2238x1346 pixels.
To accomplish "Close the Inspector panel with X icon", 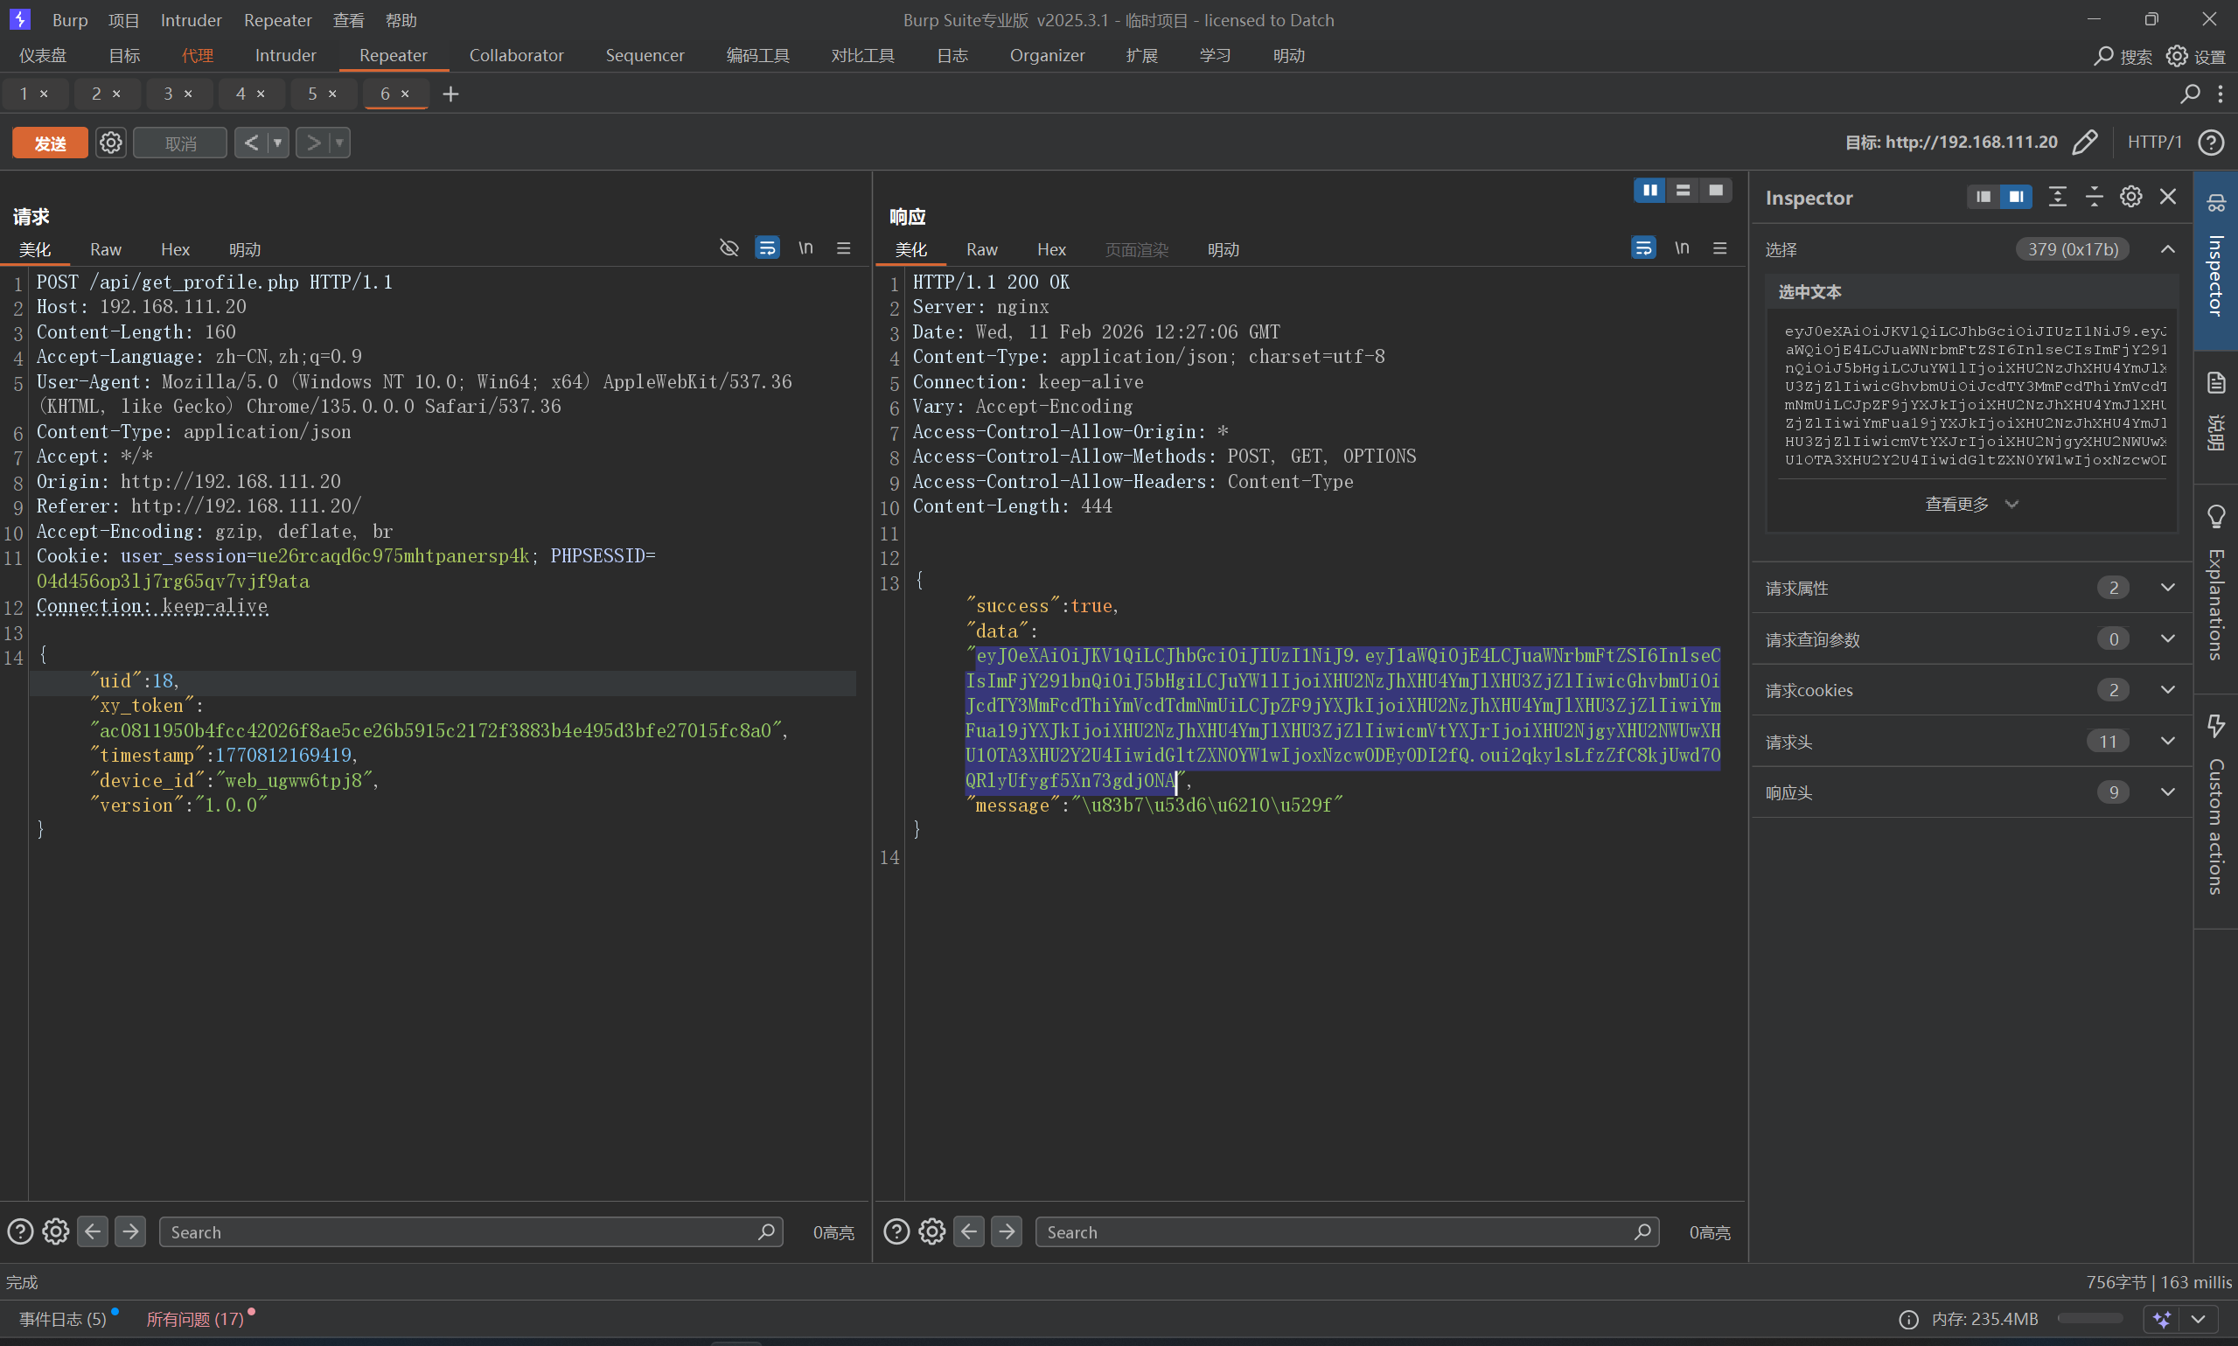I will [2168, 197].
